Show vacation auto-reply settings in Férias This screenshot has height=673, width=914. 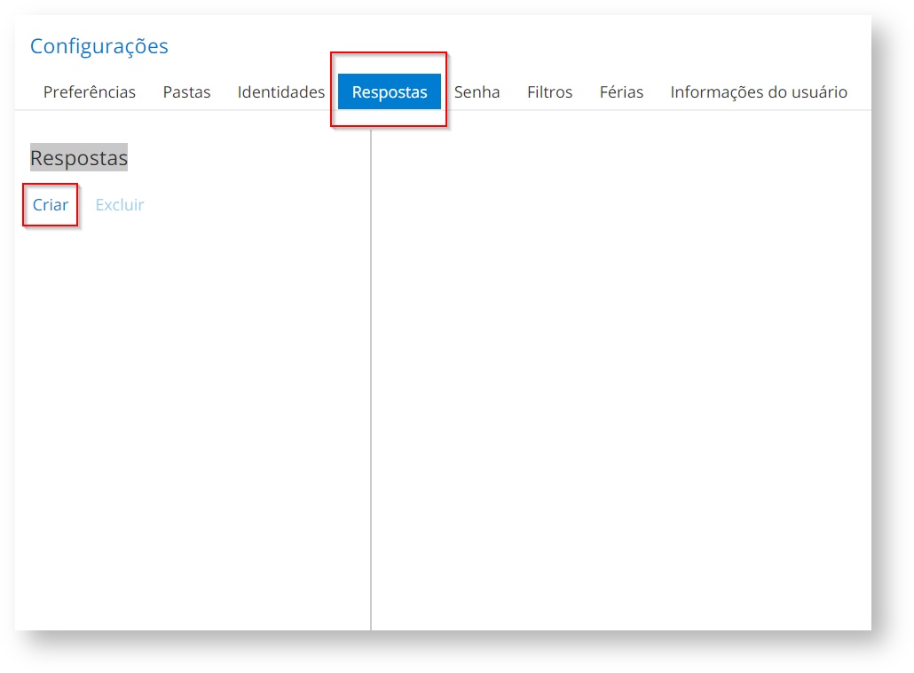[621, 92]
